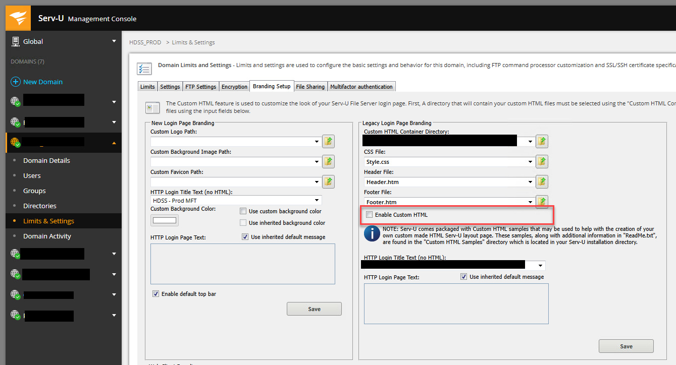Viewport: 676px width, 365px height.
Task: Enable the Custom HTML checkbox
Action: tap(370, 215)
